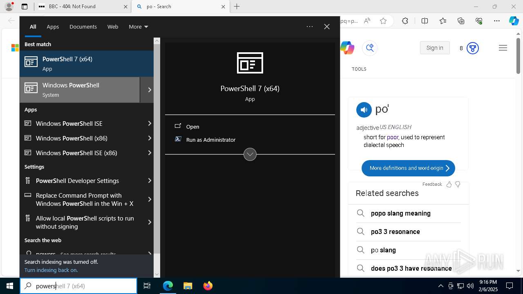Image resolution: width=523 pixels, height=294 pixels.
Task: Click Run as Administrator
Action: click(x=211, y=140)
